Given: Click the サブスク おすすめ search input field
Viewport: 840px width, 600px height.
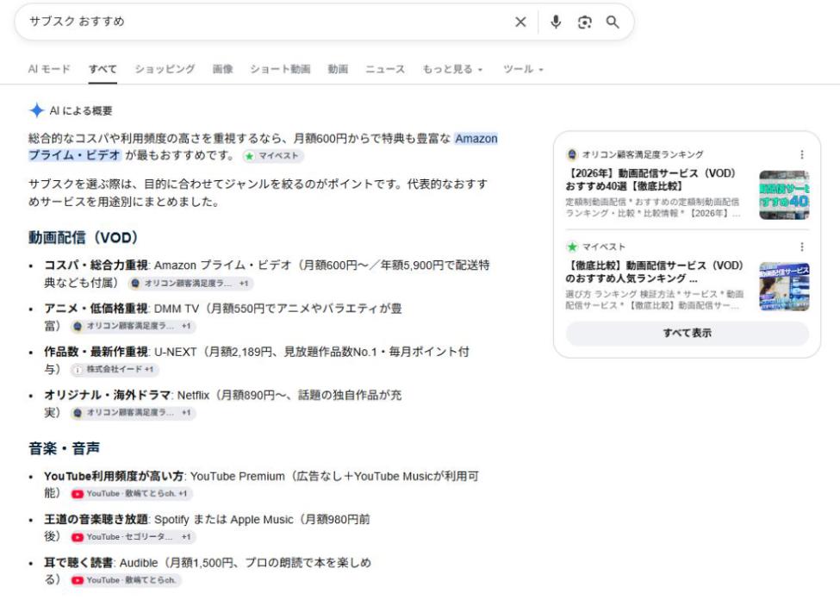Looking at the screenshot, I should coord(268,22).
